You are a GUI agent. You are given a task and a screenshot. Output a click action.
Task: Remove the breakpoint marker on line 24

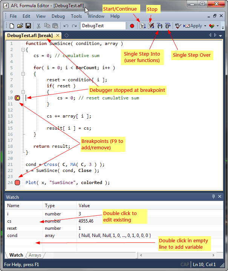tap(17, 183)
